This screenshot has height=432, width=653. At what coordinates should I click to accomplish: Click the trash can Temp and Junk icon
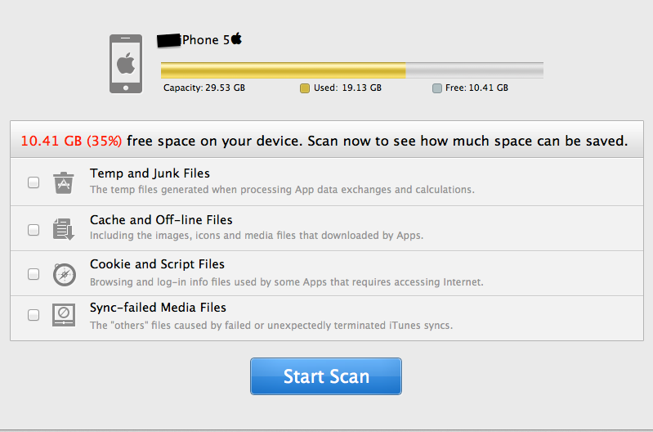click(x=64, y=182)
